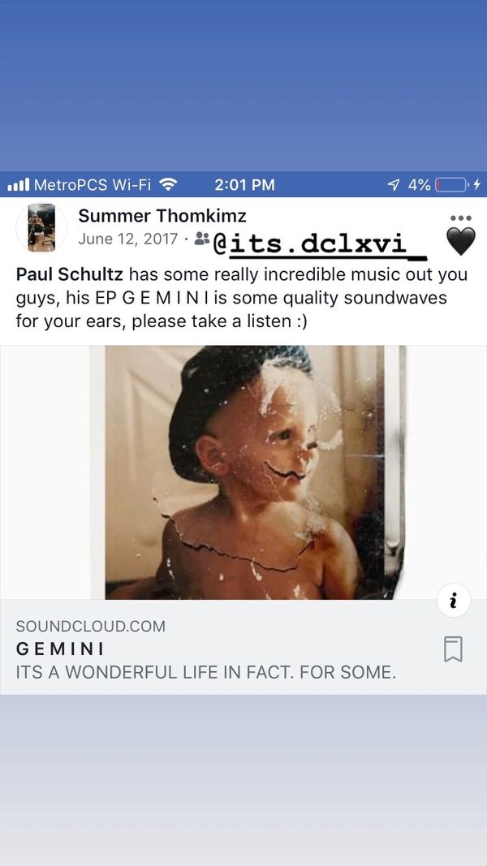Tap the ITS A WONDERFUL LIFE description

[206, 672]
